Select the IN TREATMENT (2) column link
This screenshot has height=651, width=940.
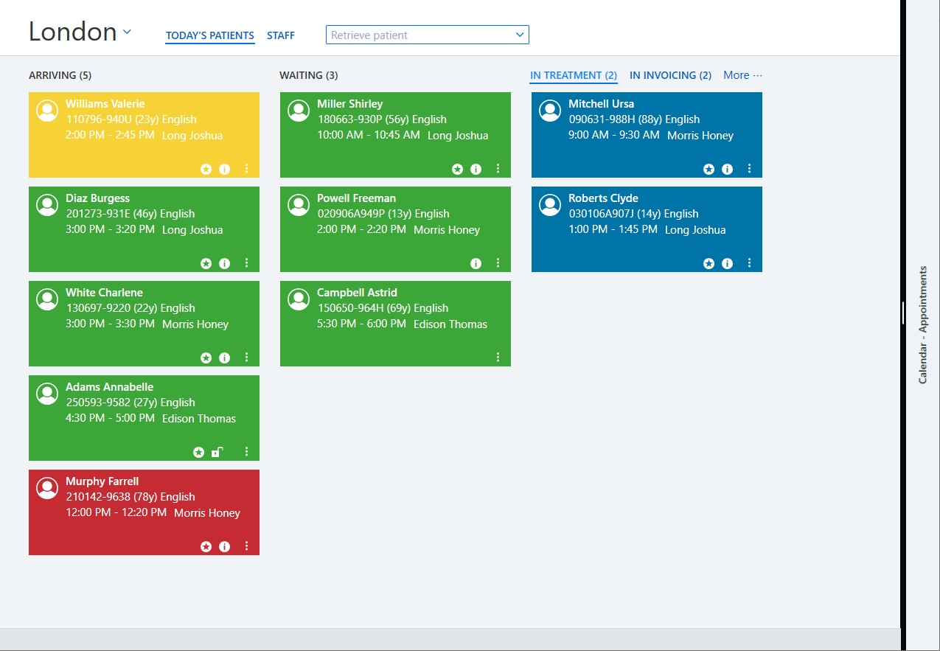574,75
